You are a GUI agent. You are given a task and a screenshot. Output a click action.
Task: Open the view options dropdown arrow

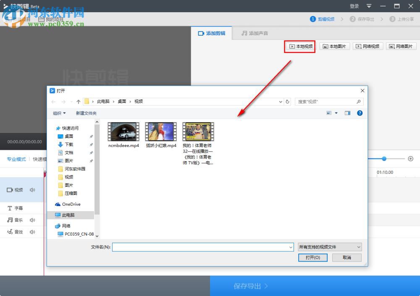(x=336, y=113)
